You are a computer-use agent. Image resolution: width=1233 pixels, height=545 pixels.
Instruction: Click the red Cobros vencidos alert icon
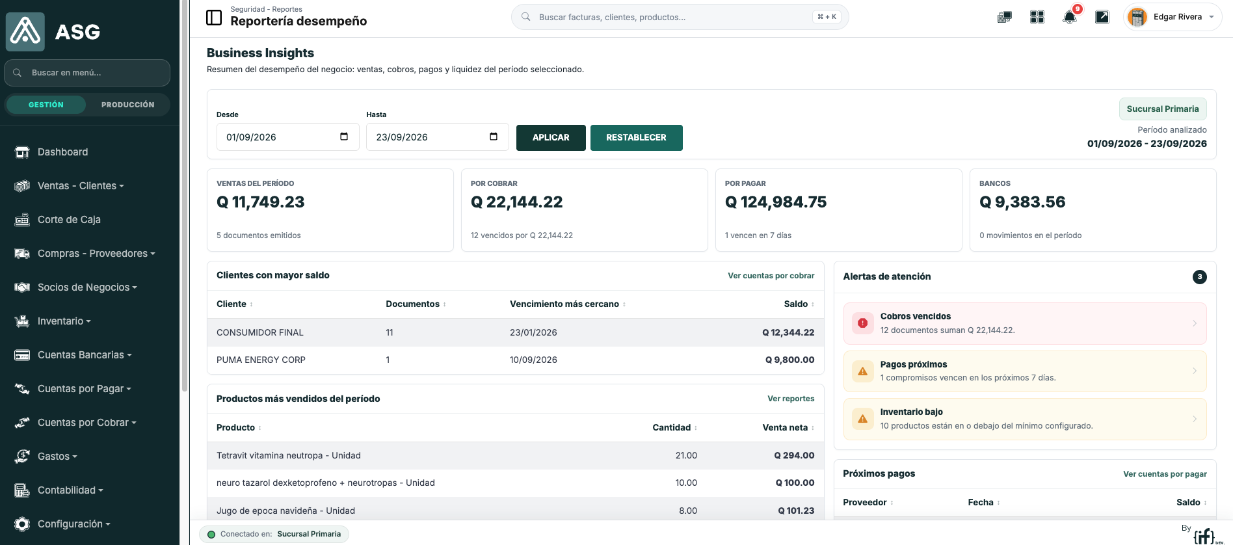click(862, 323)
